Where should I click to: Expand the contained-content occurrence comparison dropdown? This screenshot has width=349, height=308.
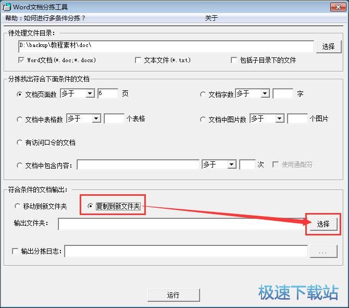point(232,164)
